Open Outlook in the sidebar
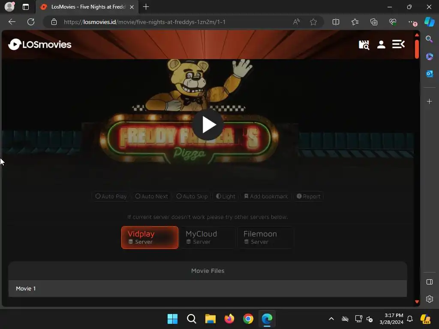 click(429, 74)
